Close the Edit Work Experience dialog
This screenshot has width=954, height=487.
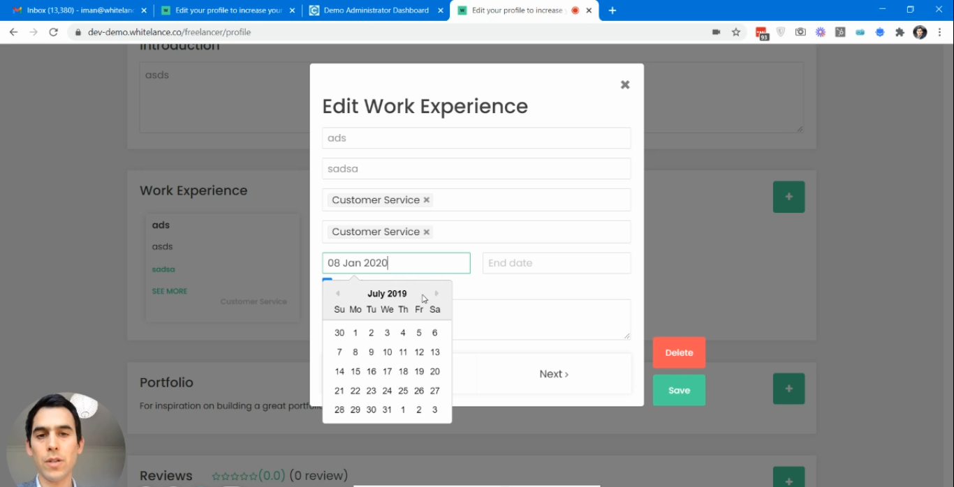click(x=625, y=84)
